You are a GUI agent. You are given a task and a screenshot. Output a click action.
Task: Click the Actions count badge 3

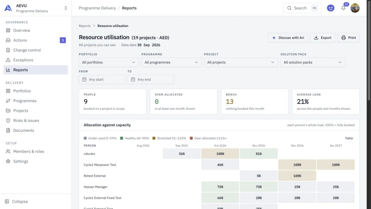click(x=63, y=40)
